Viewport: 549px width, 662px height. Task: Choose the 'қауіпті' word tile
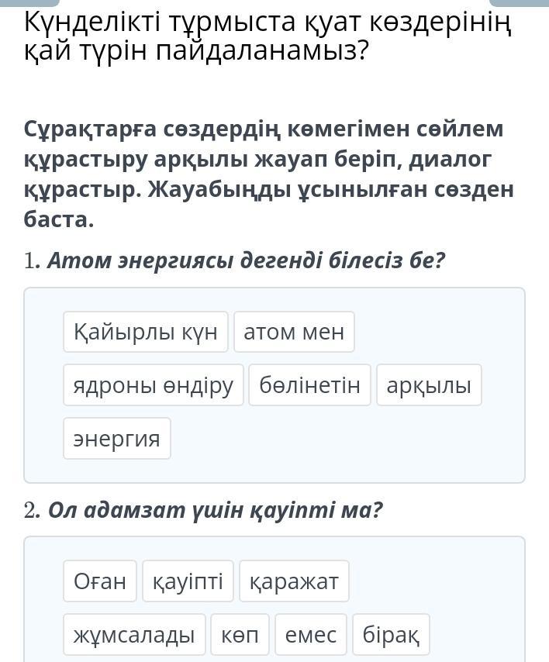188,581
